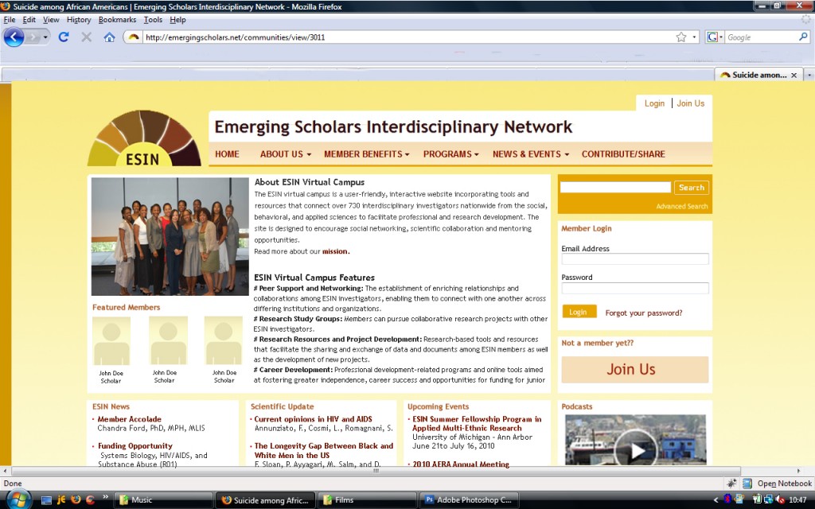This screenshot has height=509, width=815.
Task: Launch Firefox from quick launch bar
Action: tap(76, 499)
